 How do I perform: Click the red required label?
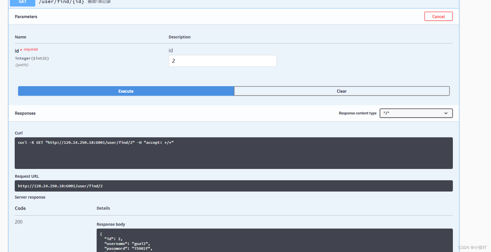(31, 49)
